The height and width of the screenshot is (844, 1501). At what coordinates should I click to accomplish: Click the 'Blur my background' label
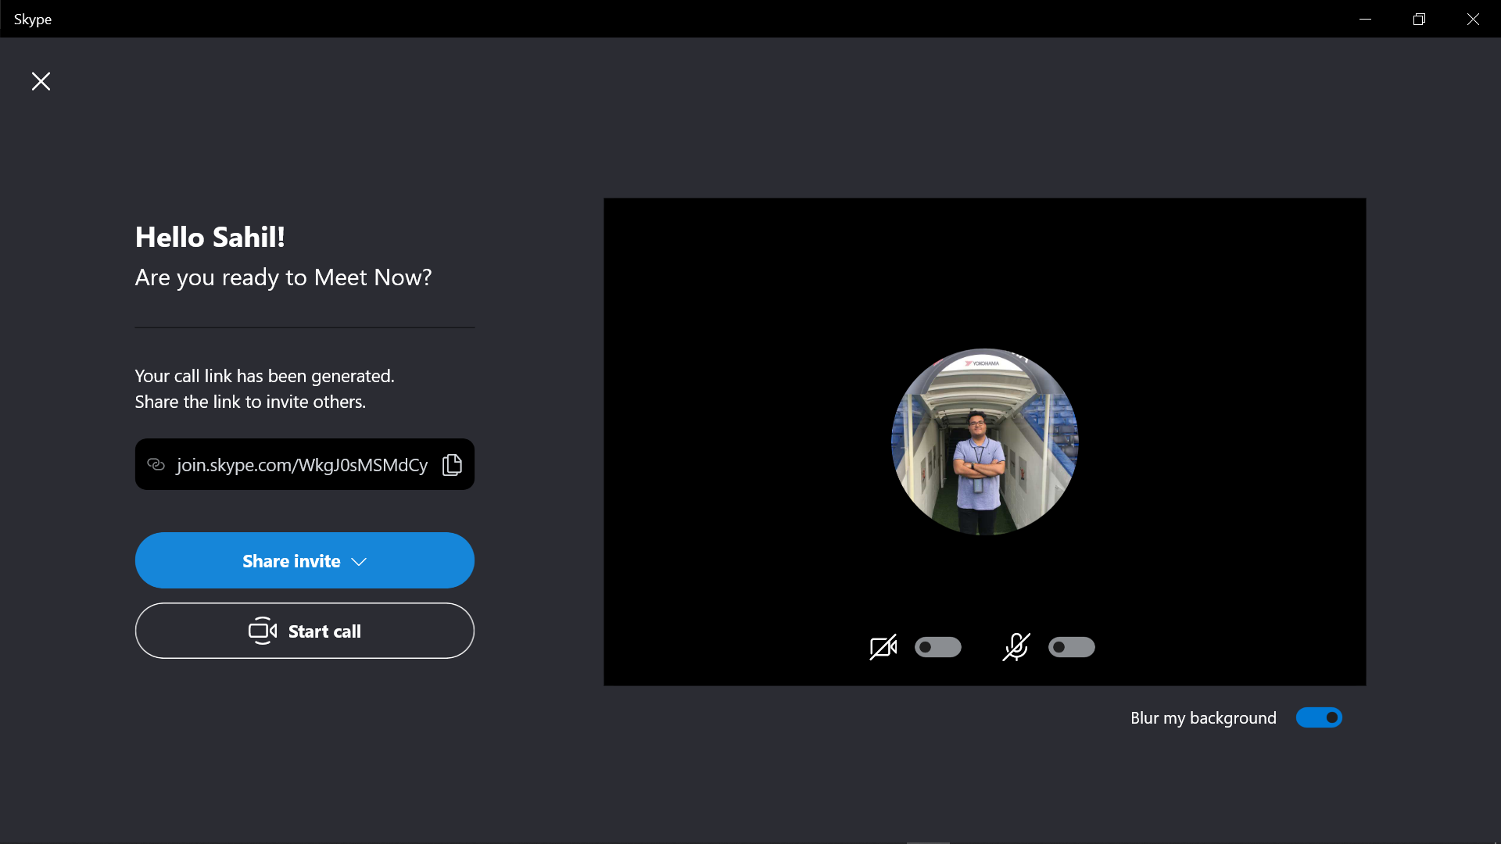pyautogui.click(x=1203, y=718)
